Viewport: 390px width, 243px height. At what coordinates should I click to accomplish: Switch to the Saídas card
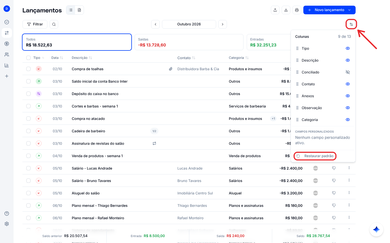tap(189, 42)
